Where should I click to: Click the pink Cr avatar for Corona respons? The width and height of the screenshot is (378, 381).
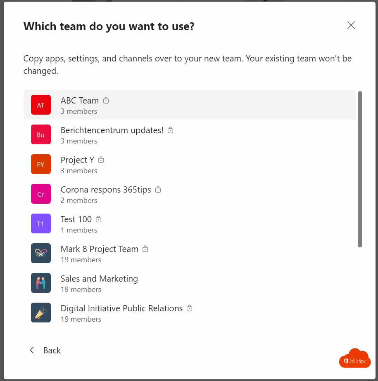41,194
